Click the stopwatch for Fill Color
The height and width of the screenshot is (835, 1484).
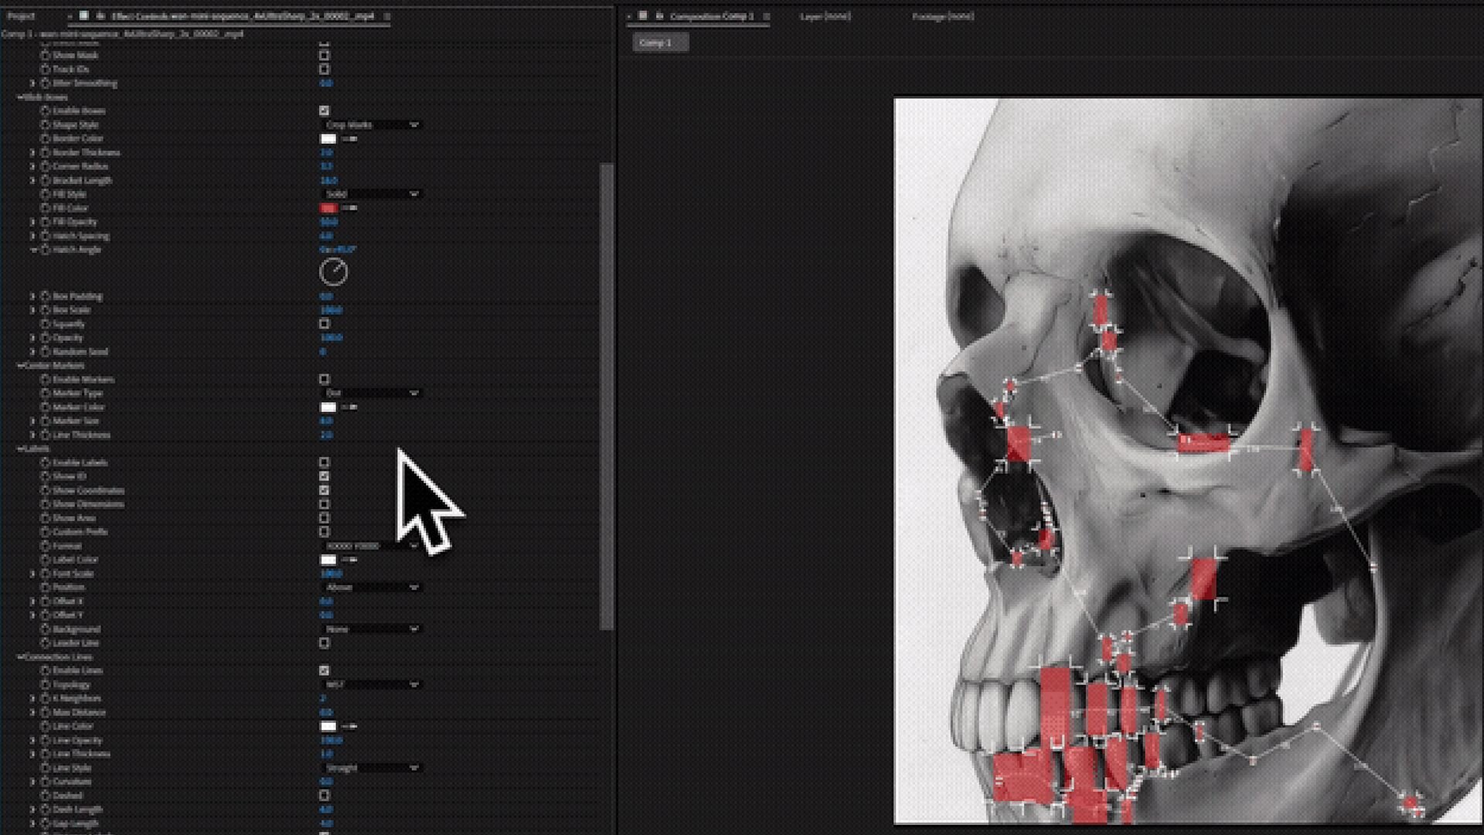tap(45, 209)
